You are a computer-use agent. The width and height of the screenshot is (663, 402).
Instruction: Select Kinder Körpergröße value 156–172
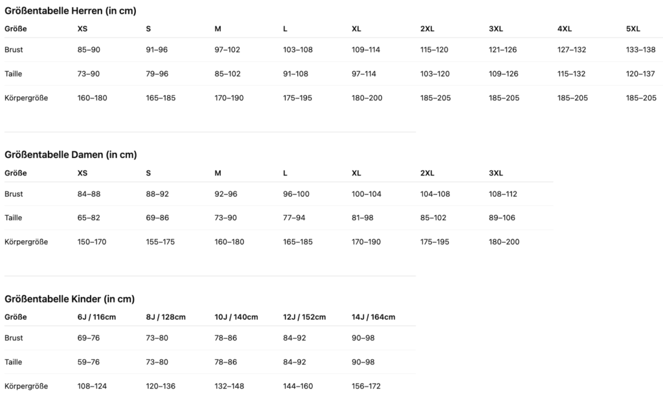[x=366, y=386]
